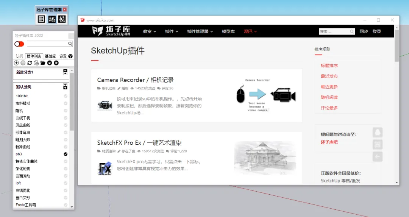
Task: Open the 插件 dropdown menu
Action: click(x=172, y=31)
